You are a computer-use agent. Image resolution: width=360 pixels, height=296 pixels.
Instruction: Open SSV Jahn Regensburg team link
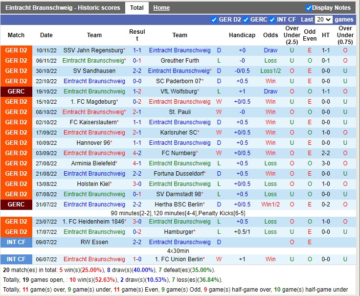[93, 50]
